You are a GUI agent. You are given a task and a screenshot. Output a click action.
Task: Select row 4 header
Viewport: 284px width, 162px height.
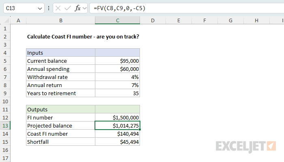pos(5,53)
